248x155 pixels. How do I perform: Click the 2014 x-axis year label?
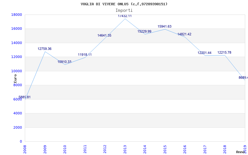tap(145, 149)
